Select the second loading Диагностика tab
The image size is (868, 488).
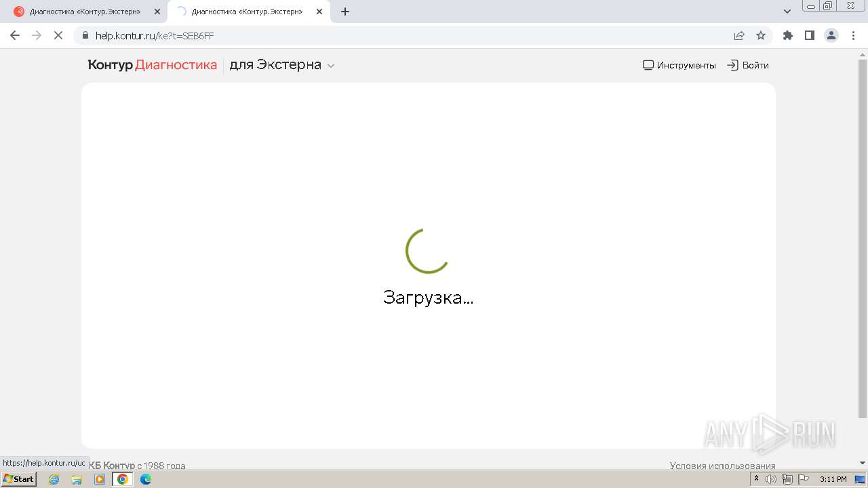coord(247,12)
